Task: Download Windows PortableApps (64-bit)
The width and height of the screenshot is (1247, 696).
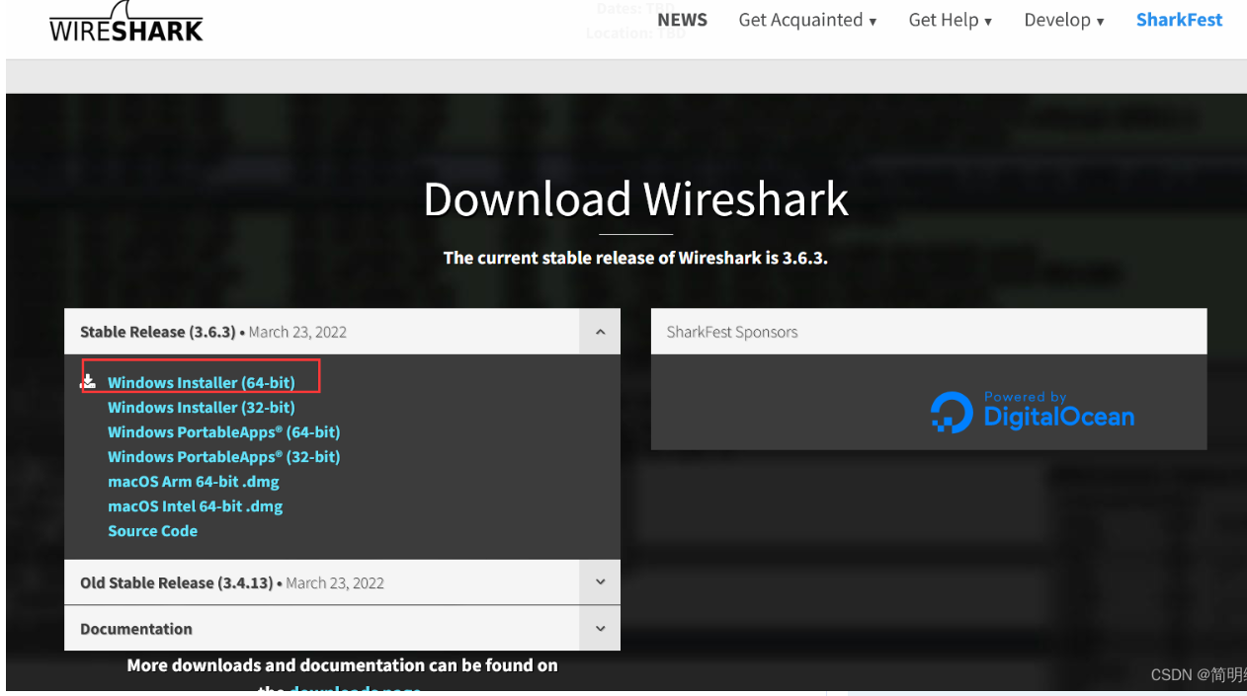Action: click(x=224, y=431)
